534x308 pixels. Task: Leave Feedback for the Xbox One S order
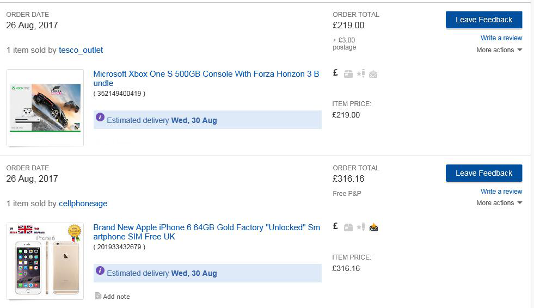(x=484, y=20)
